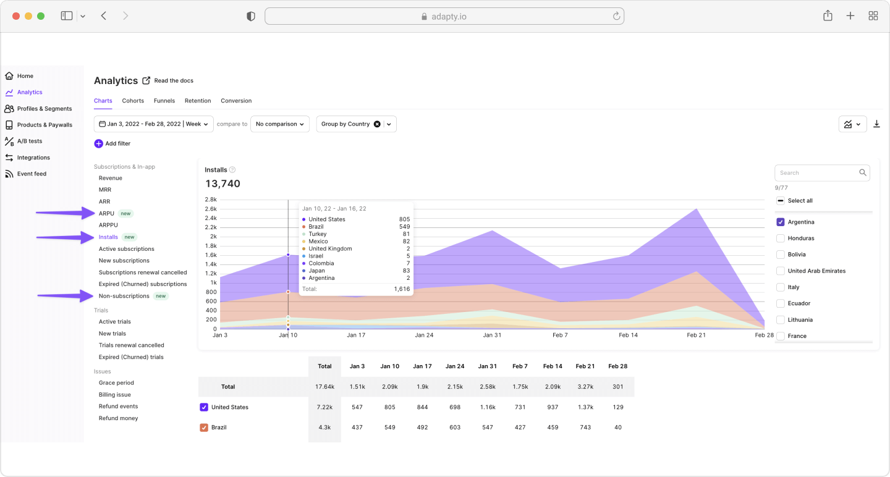
Task: Click the A/B tests sidebar icon
Action: 9,141
